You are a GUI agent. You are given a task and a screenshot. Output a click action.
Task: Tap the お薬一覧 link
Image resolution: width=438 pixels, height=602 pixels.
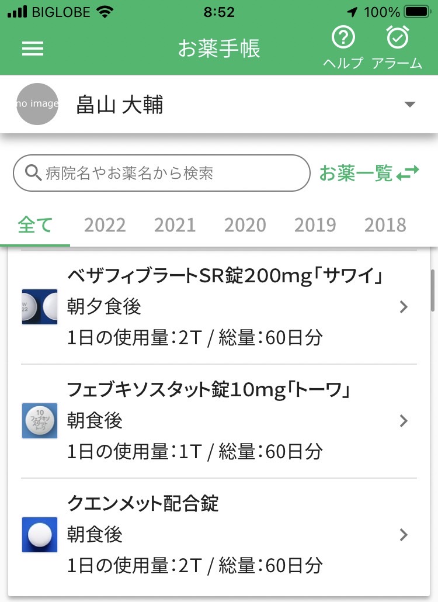pos(356,173)
